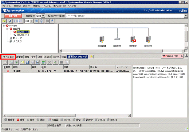Click the map vertical scrollbar down arrow
Image resolution: width=189 pixels, height=132 pixels.
pyautogui.click(x=186, y=48)
